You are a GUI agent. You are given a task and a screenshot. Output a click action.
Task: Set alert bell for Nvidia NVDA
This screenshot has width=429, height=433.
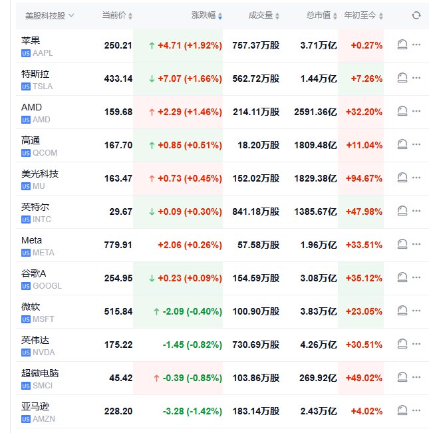point(402,344)
